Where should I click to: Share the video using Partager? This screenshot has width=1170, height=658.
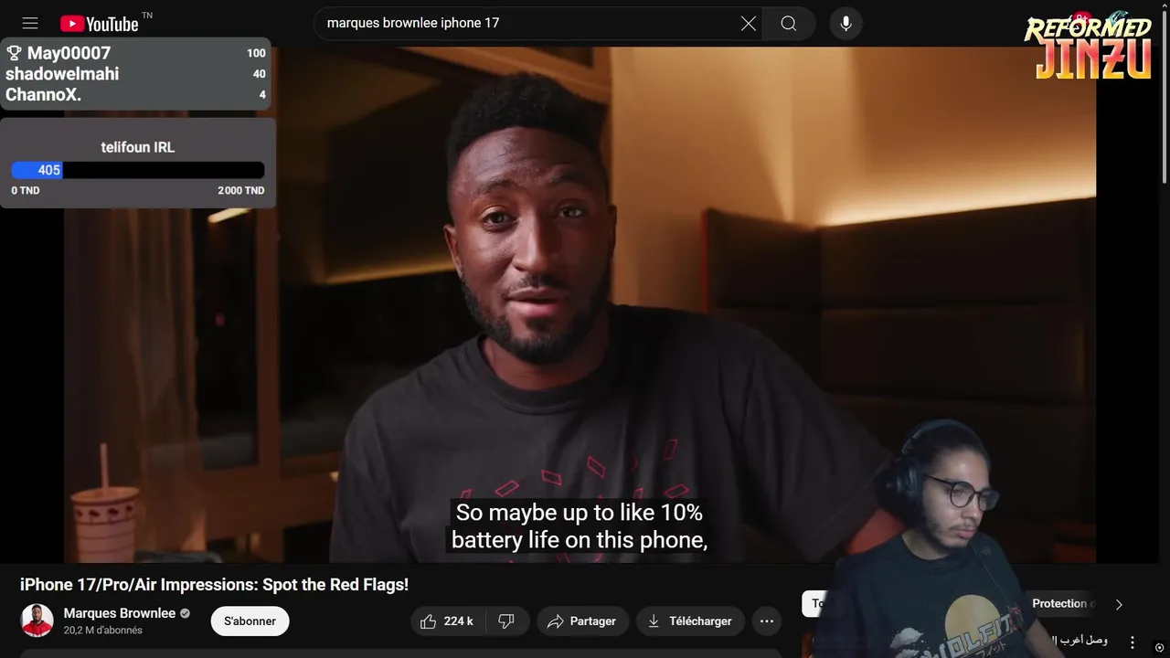pos(582,621)
